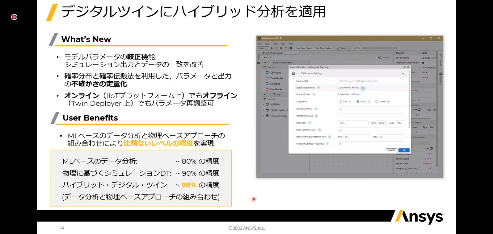This screenshot has width=493, height=234.
Task: Reset simulation using the toolbar revert arrow
Action: (x=286, y=48)
